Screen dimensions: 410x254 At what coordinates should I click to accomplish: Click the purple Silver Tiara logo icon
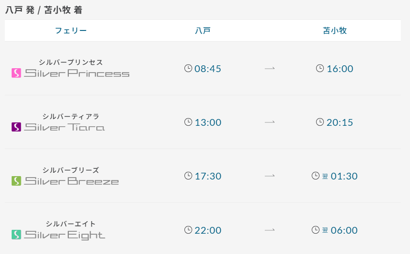pos(16,127)
